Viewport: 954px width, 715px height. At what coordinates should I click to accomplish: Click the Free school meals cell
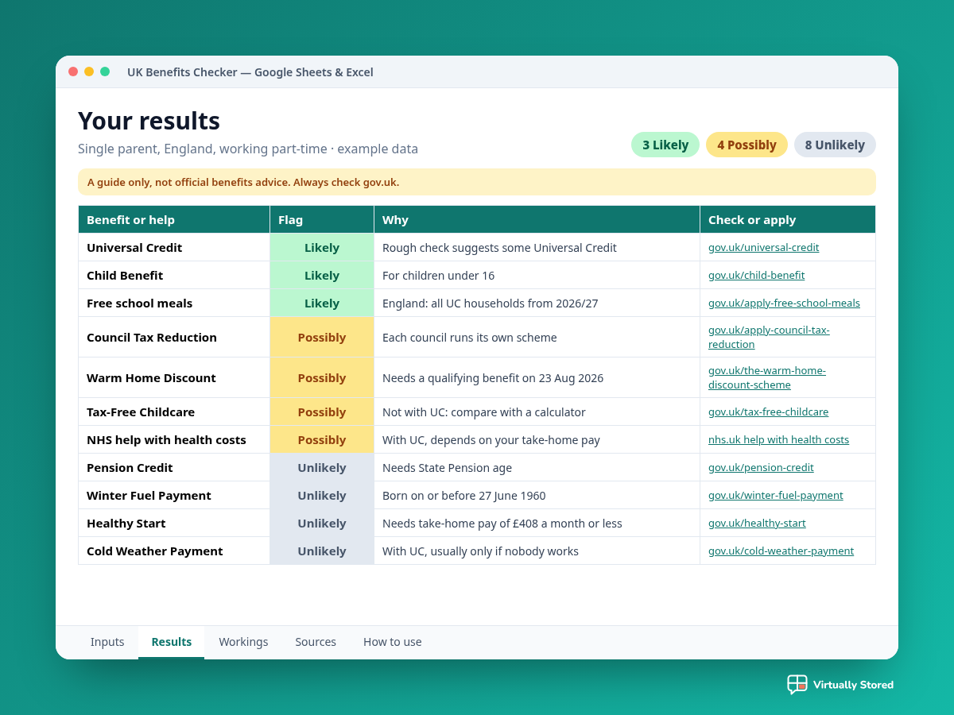click(174, 303)
